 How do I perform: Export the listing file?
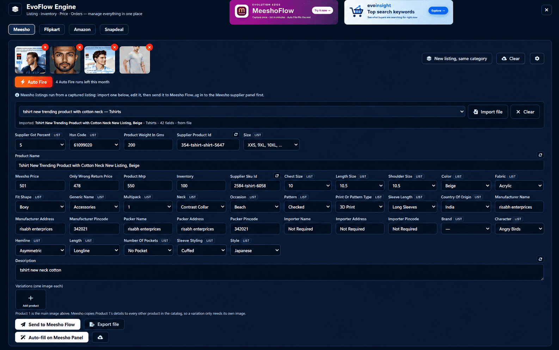(104, 324)
